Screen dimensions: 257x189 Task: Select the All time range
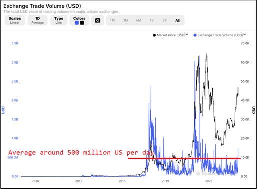[178, 21]
